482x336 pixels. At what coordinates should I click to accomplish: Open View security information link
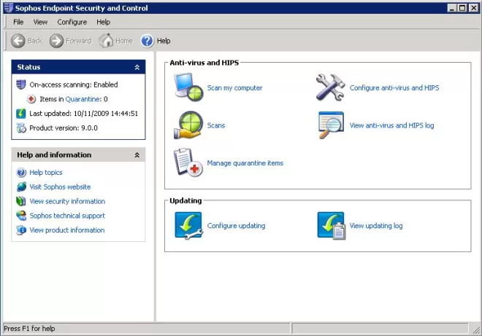67,201
